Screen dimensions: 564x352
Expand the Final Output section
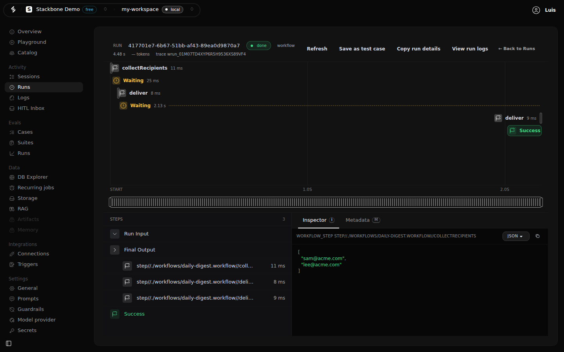(115, 250)
